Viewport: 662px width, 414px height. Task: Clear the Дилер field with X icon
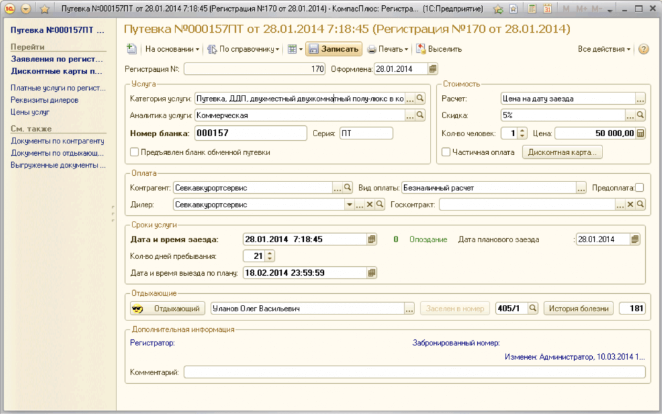pos(370,205)
